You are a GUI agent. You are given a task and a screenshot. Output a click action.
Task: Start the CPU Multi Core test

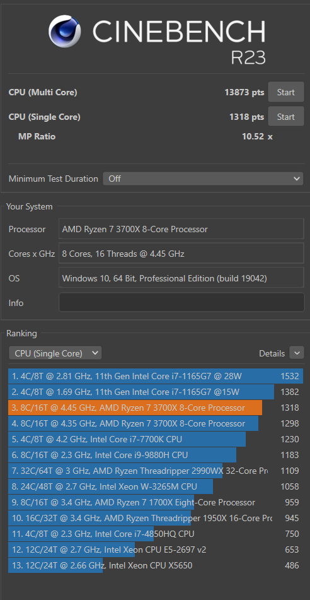coord(286,92)
